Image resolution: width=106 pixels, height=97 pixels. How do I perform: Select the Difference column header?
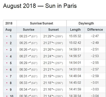pos(95,30)
